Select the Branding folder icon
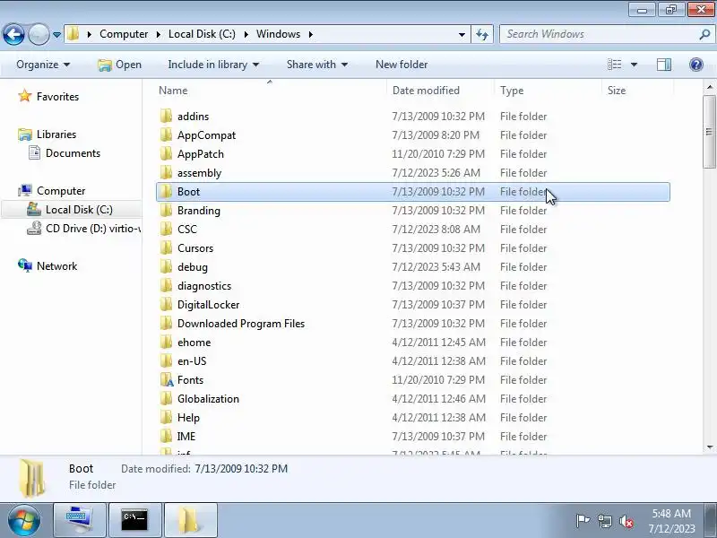 click(x=167, y=211)
